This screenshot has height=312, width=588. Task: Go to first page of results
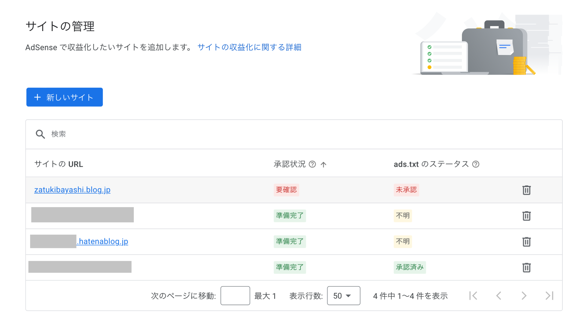(473, 296)
